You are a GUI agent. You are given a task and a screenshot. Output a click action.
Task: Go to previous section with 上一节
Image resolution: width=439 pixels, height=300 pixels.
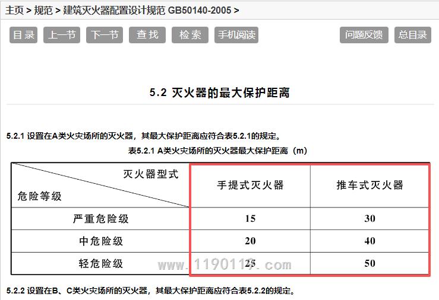[61, 35]
